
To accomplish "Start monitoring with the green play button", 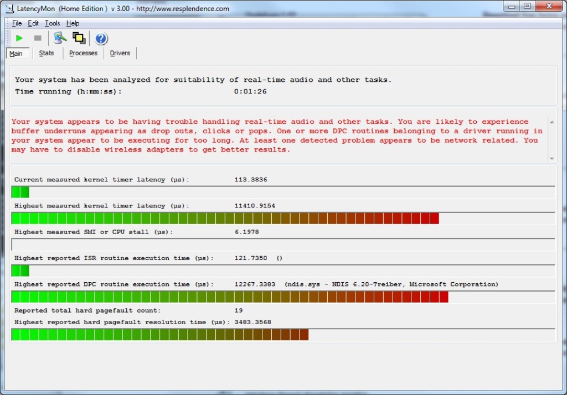I will [x=19, y=38].
